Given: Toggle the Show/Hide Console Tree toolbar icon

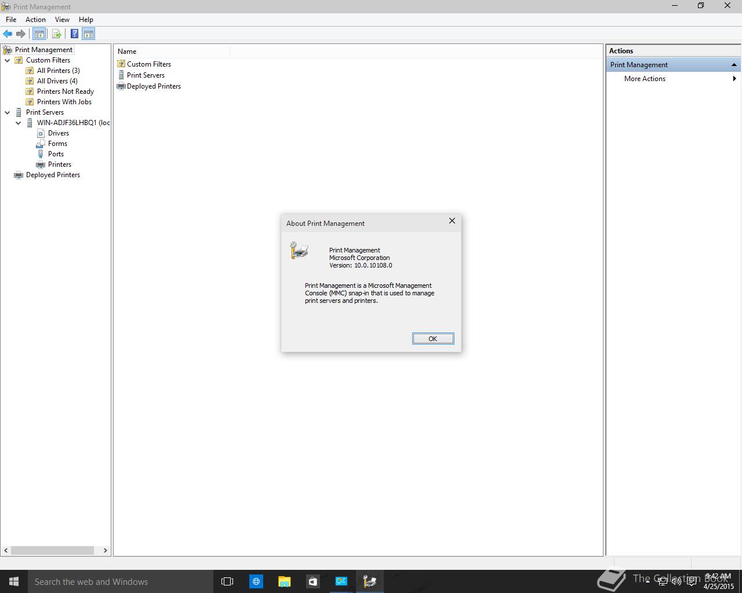Looking at the screenshot, I should click(x=39, y=34).
